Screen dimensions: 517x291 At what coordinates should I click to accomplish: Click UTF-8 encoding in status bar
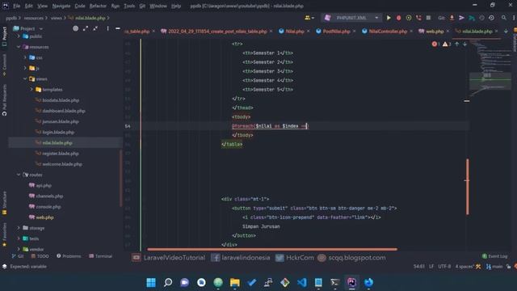tap(444, 267)
